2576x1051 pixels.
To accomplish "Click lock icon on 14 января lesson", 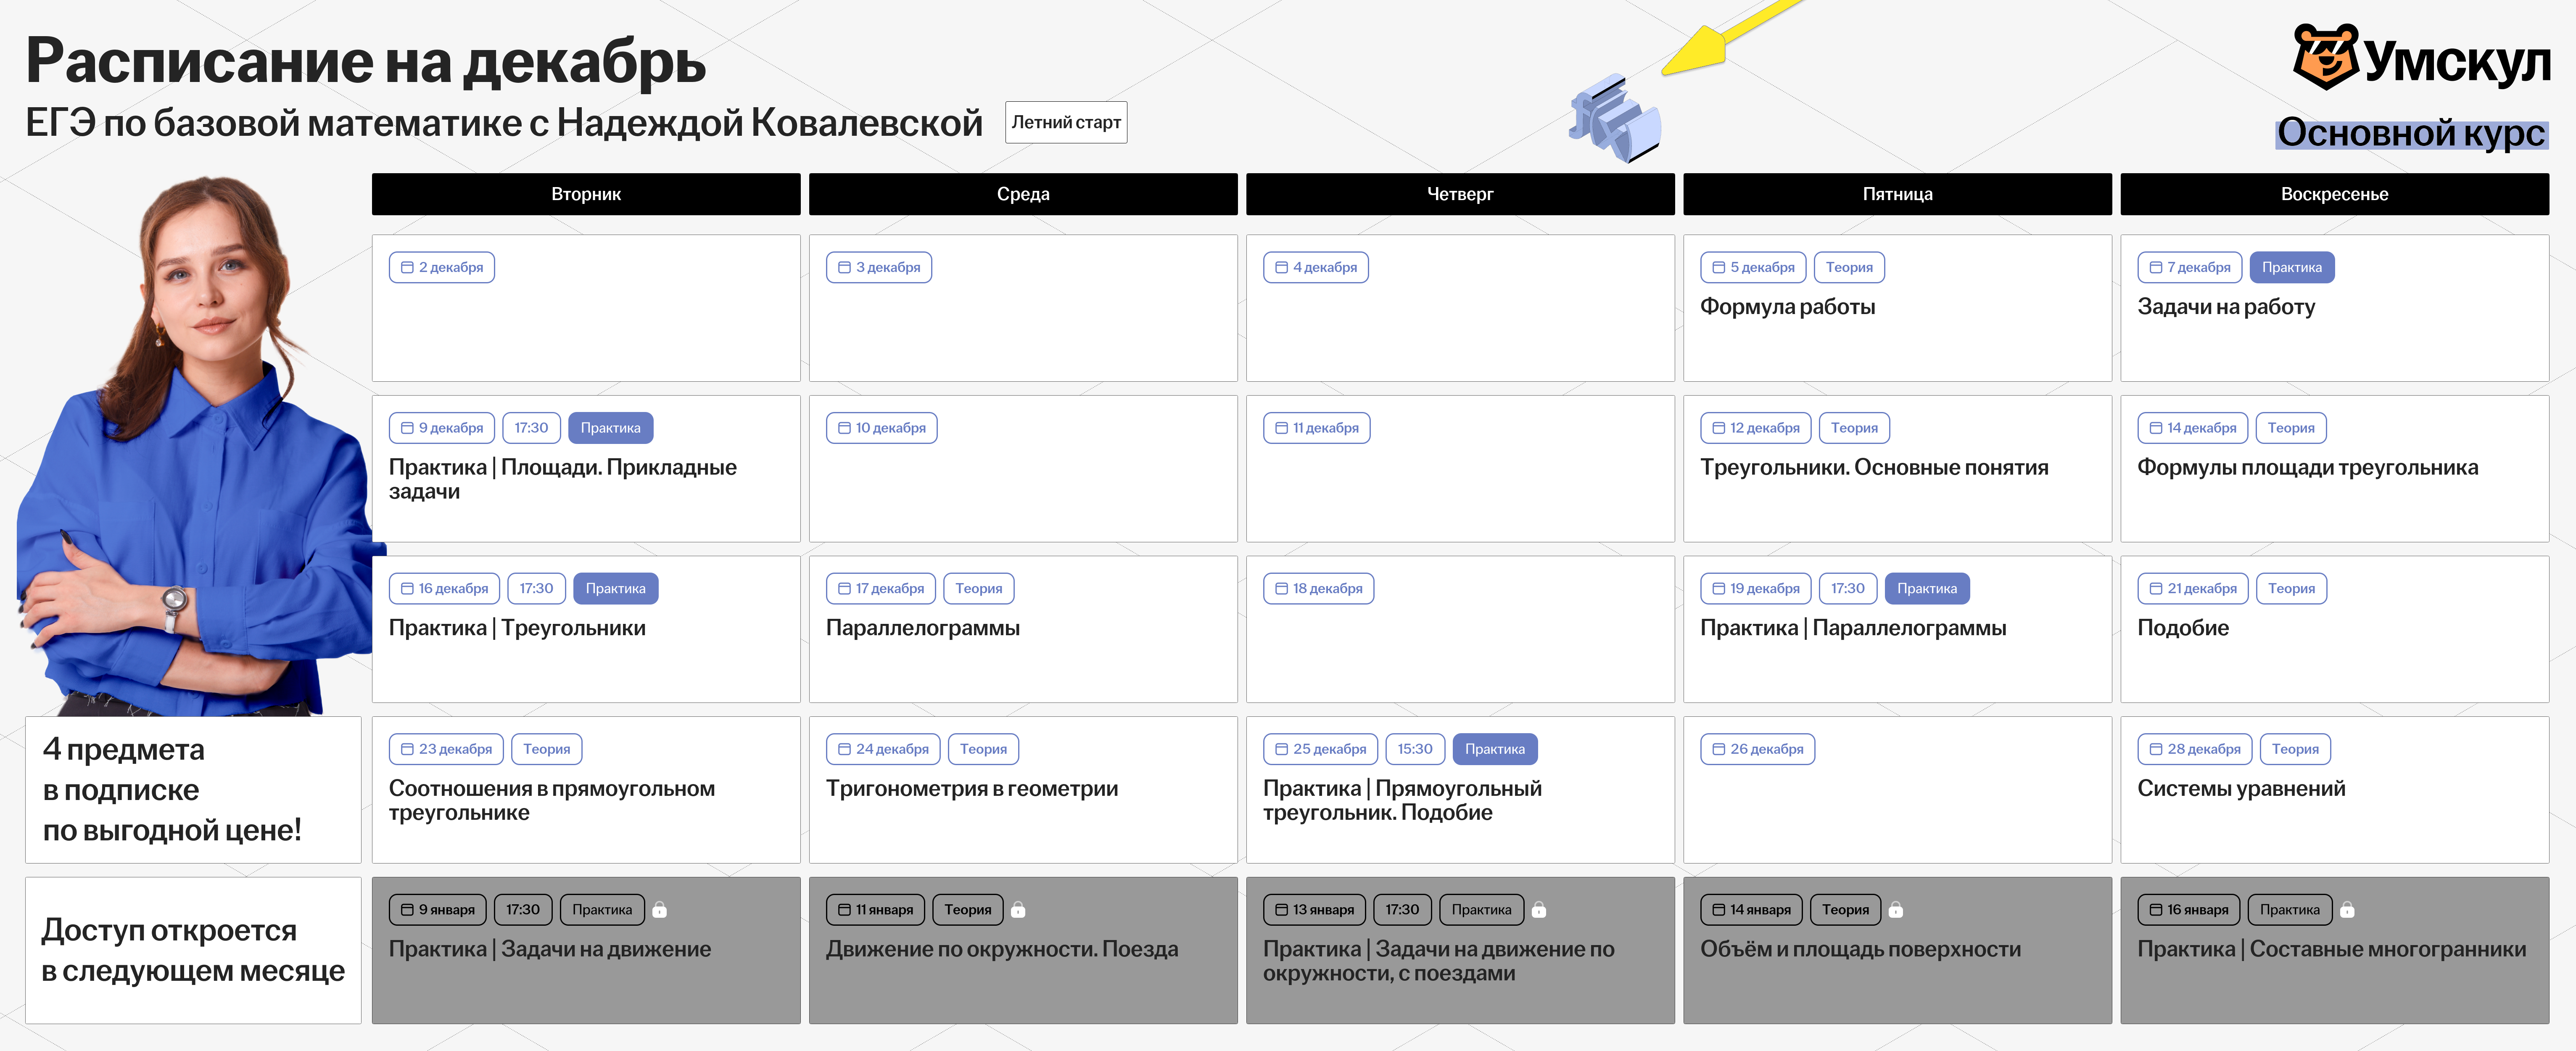I will click(x=1895, y=910).
